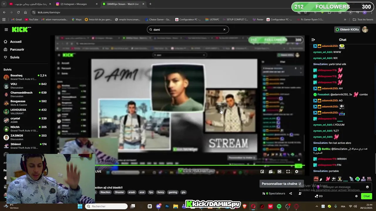This screenshot has height=211, width=376.
Task: Open Parcourir in the sidebar
Action: 17,50
